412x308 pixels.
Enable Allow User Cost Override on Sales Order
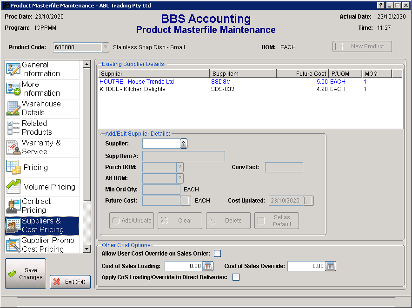coord(217,253)
